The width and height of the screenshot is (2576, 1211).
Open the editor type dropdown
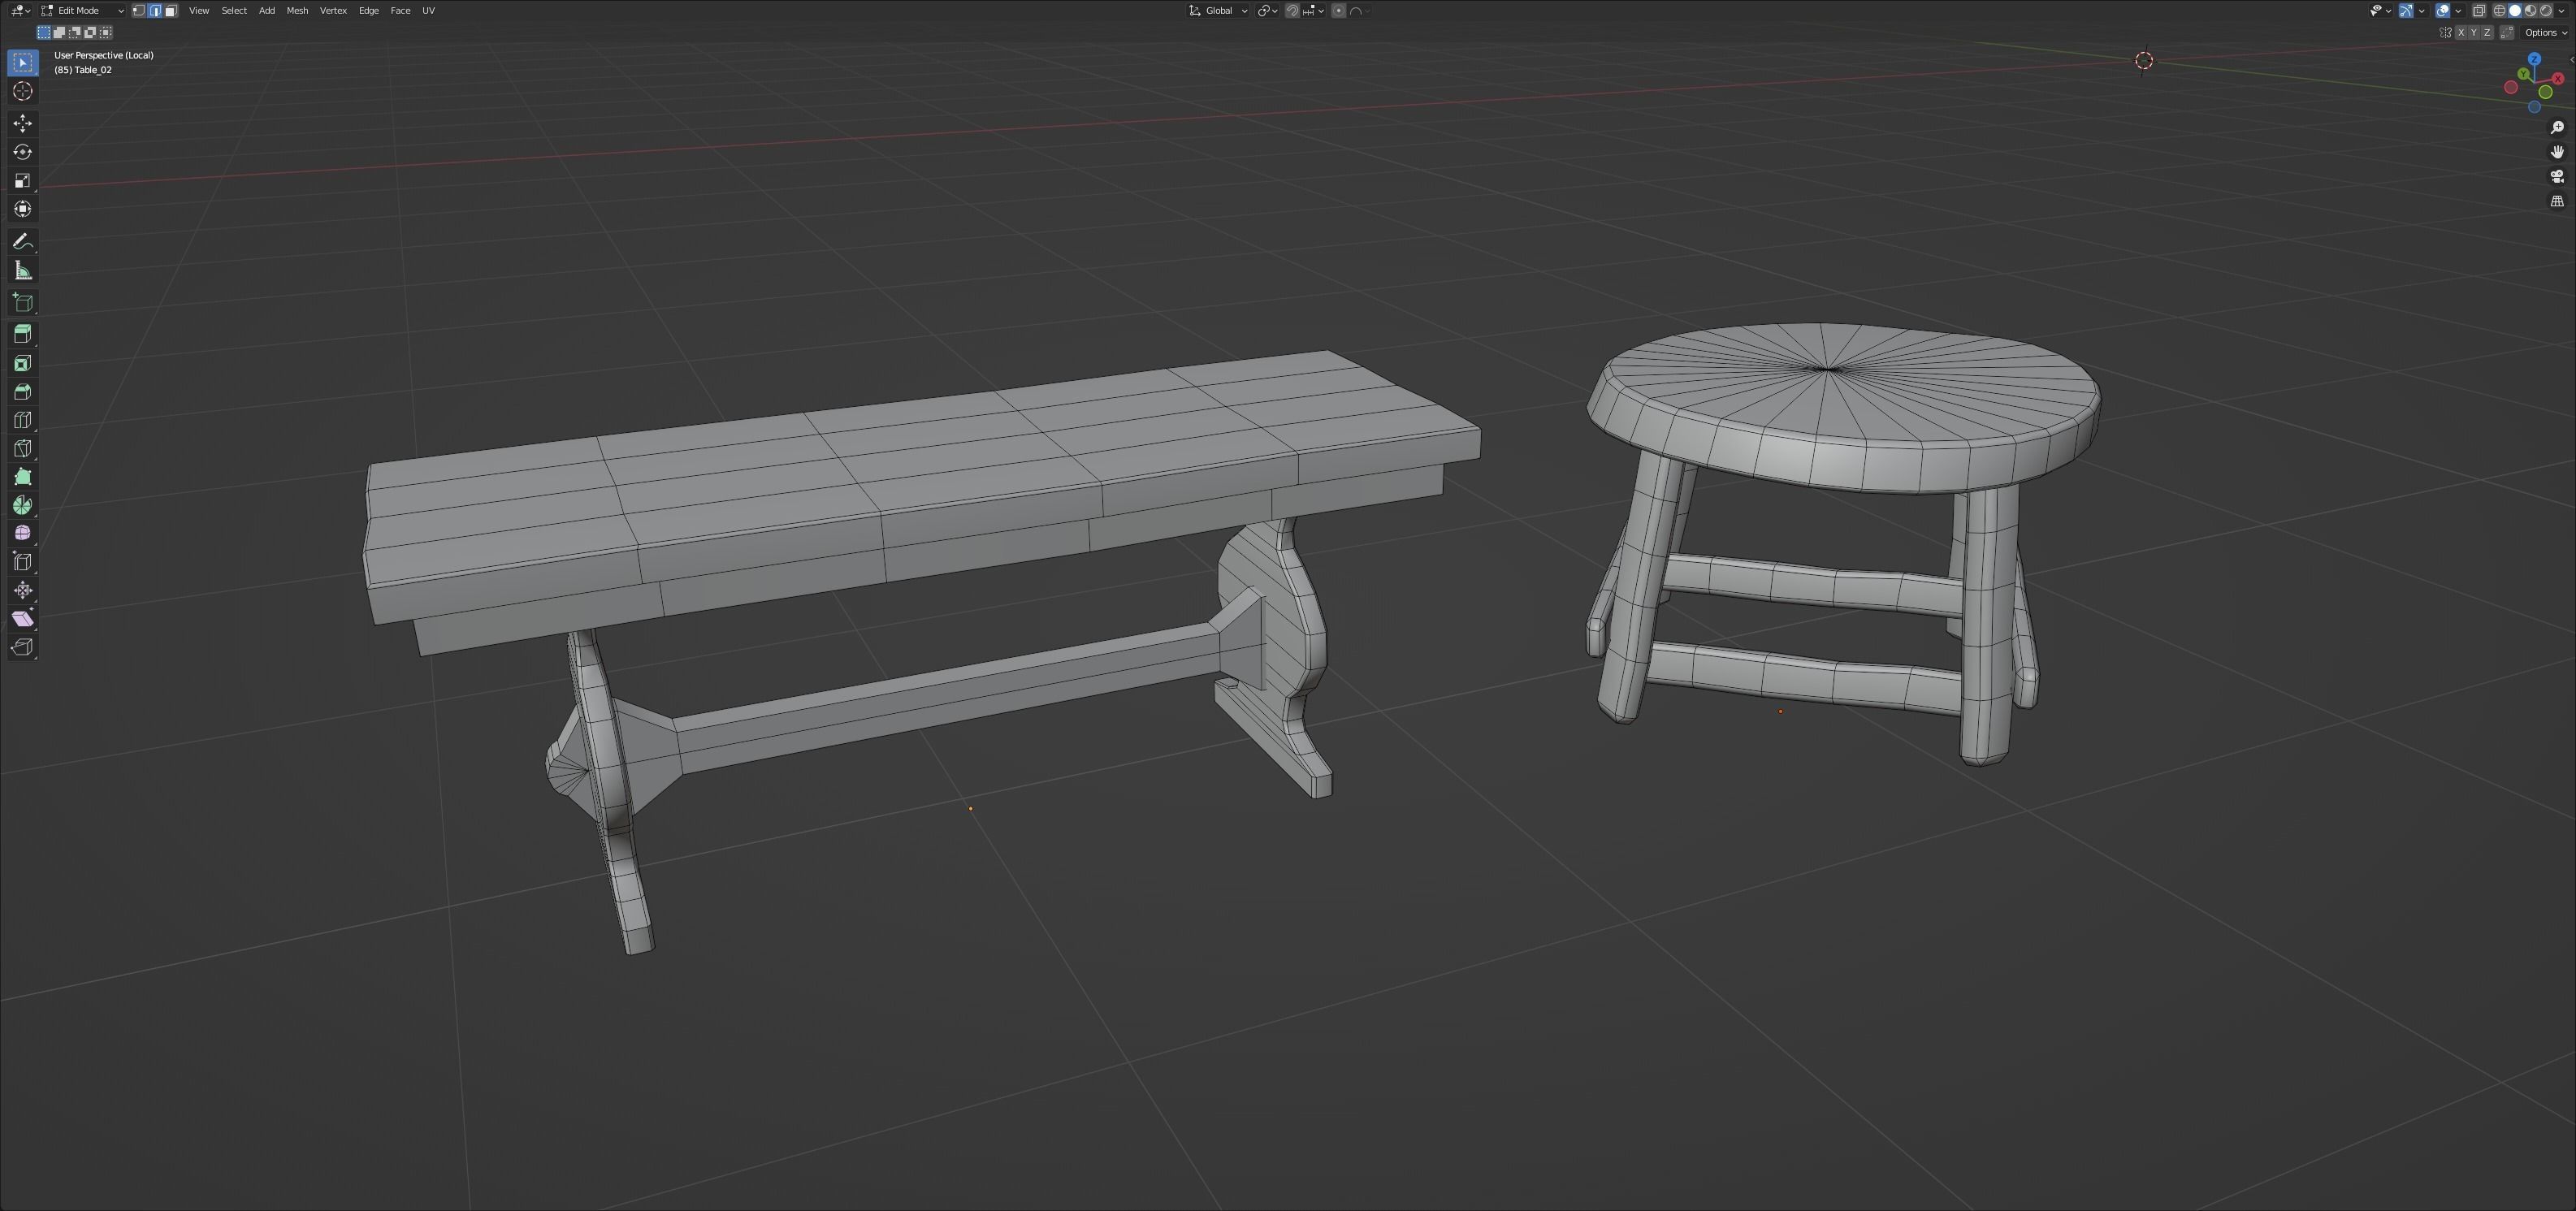click(21, 11)
